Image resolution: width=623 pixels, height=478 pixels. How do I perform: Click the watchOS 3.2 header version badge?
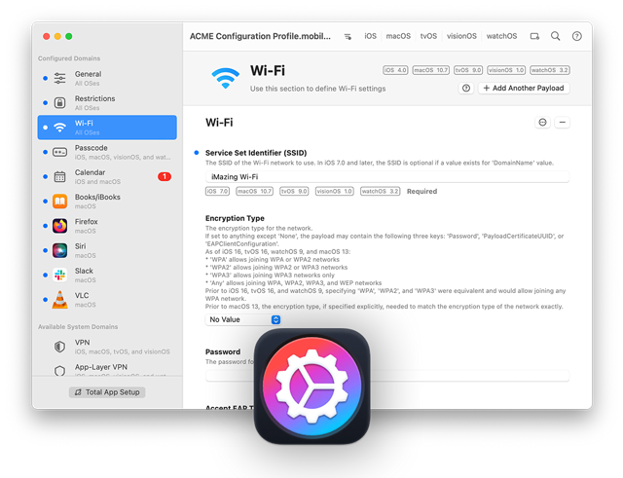click(550, 70)
